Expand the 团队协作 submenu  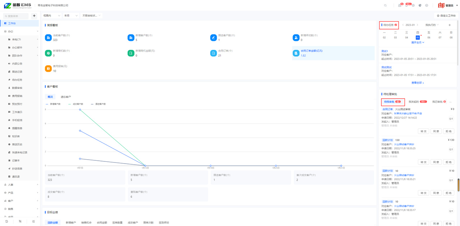tap(19, 56)
